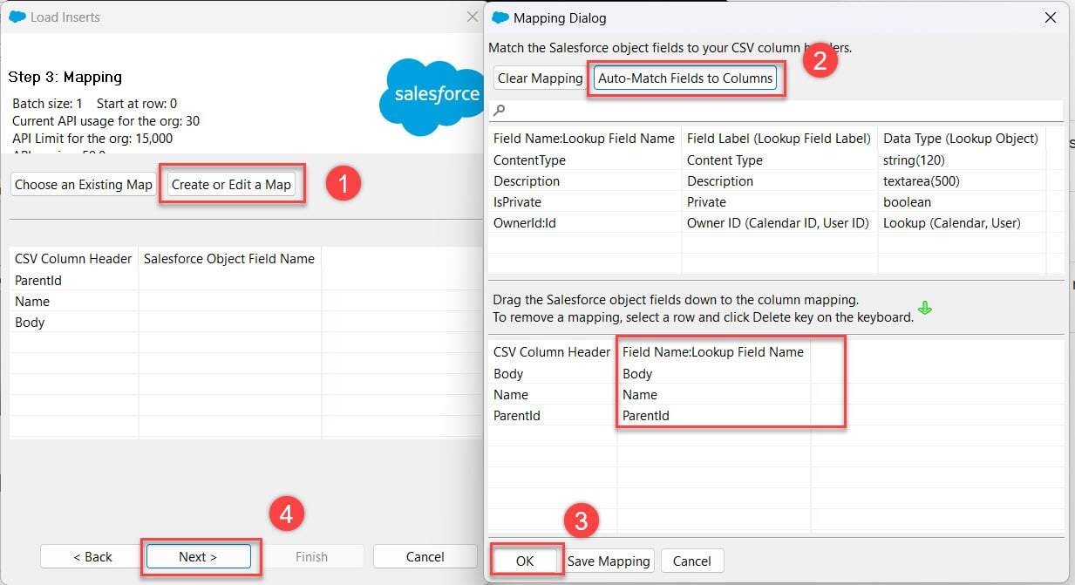Image resolution: width=1075 pixels, height=585 pixels.
Task: Click CSV Column Header in Mapping Dialog
Action: point(552,352)
